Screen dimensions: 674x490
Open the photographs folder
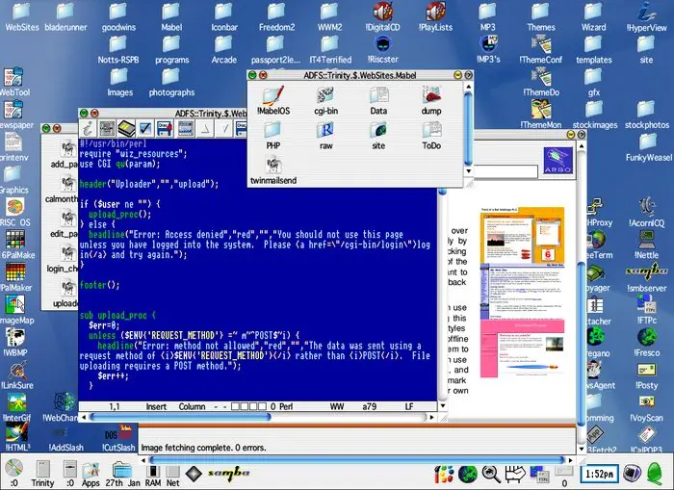171,83
